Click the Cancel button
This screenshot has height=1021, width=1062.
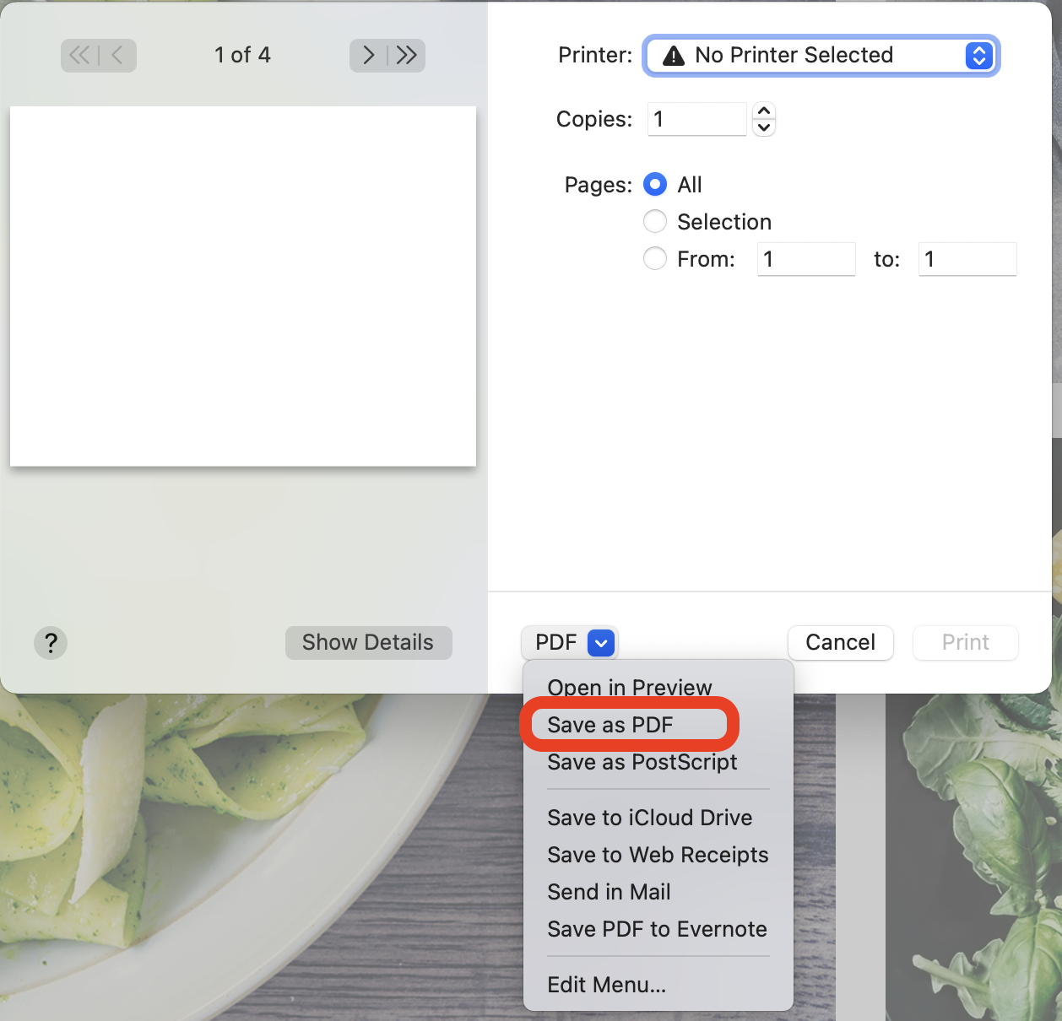click(x=841, y=643)
